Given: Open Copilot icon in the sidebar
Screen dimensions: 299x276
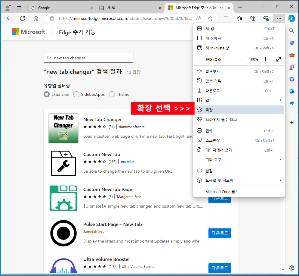Looking at the screenshot, I should click(292, 18).
